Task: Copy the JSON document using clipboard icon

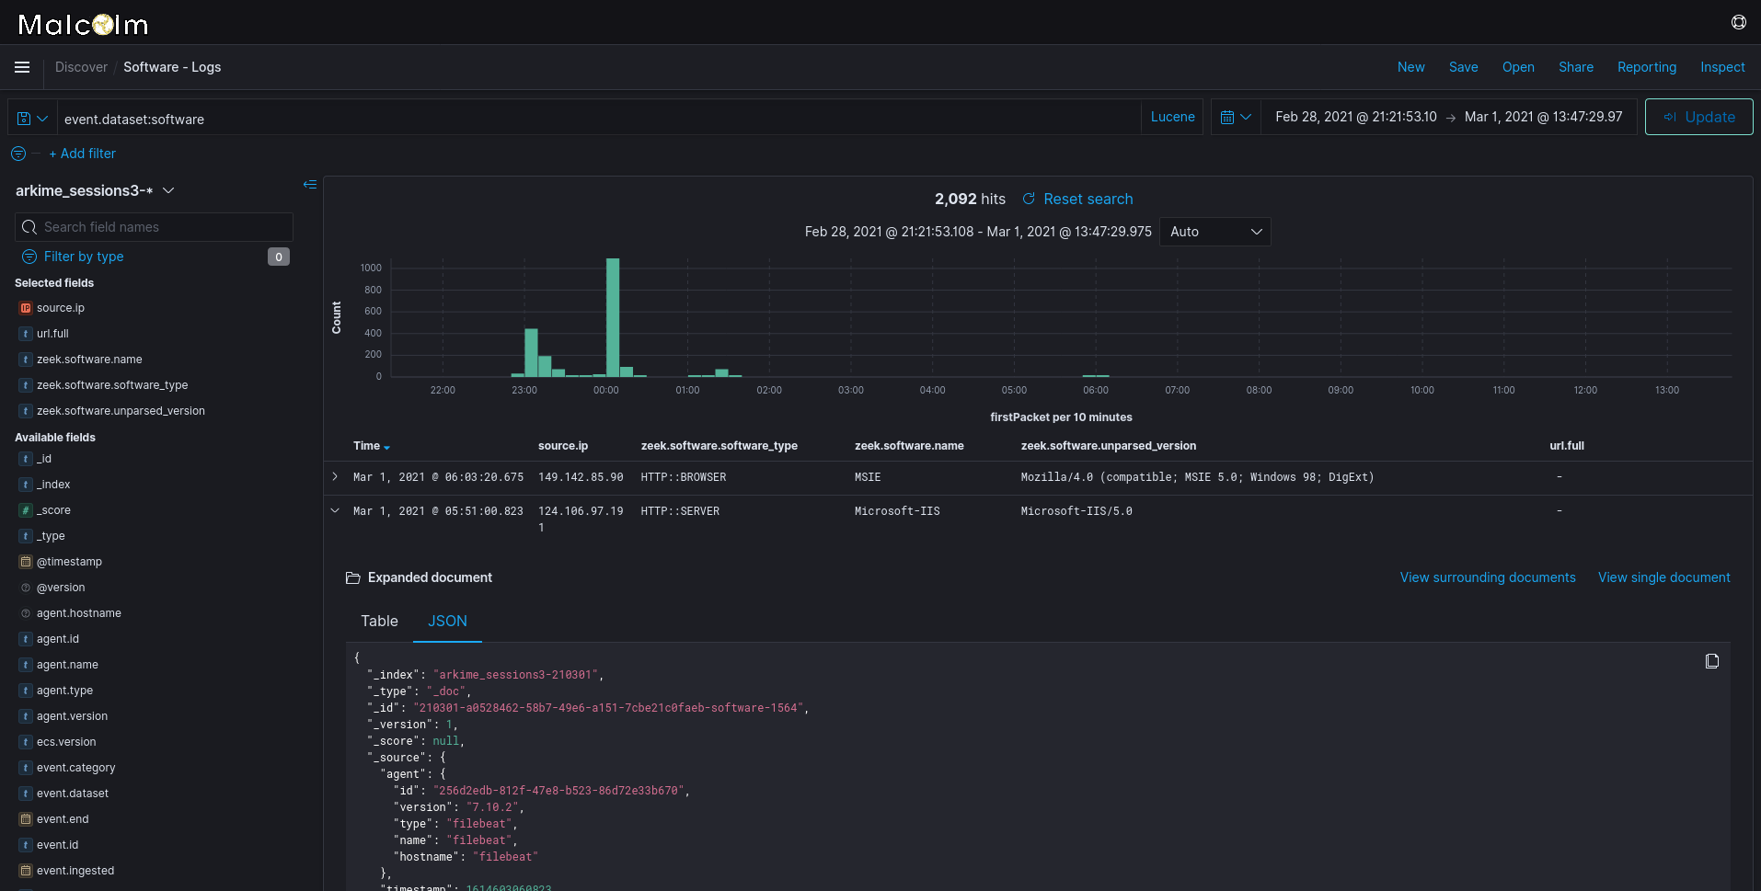Action: coord(1711,660)
